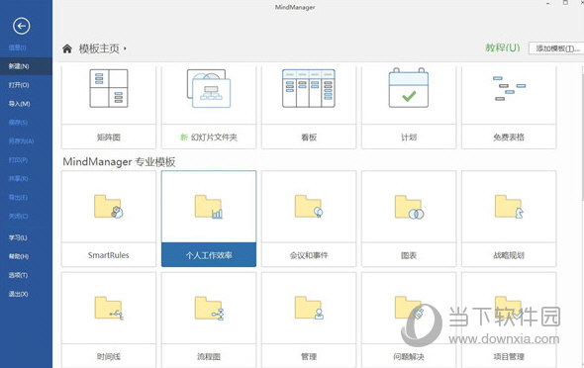Click the 个人工作效率 highlighted label
Screen dimensions: 584x368
pyautogui.click(x=209, y=255)
